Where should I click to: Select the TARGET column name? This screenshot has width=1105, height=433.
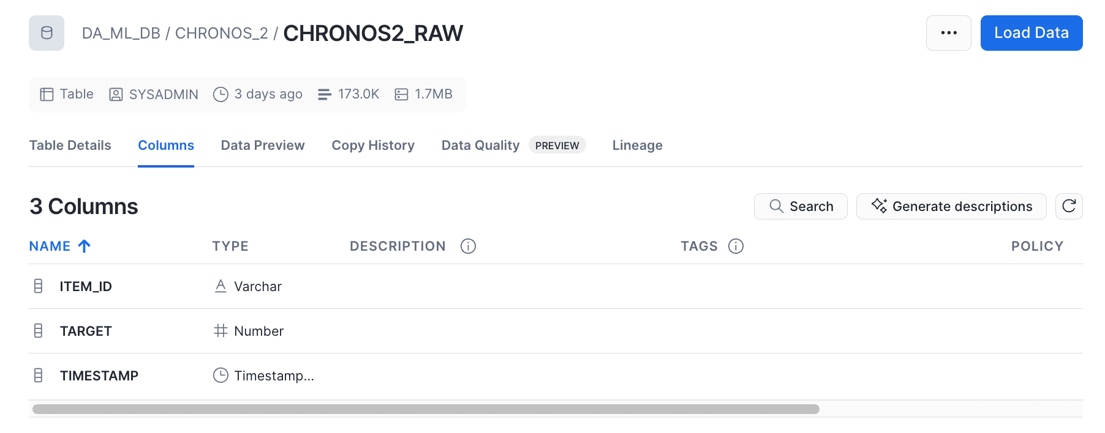click(x=86, y=331)
